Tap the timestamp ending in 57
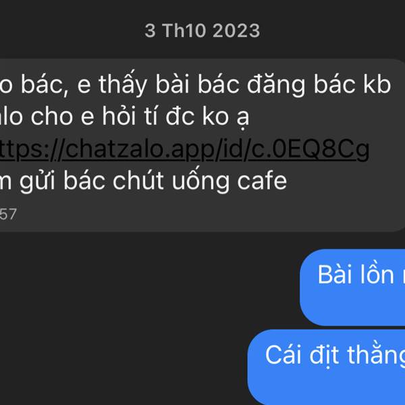 [x=8, y=215]
